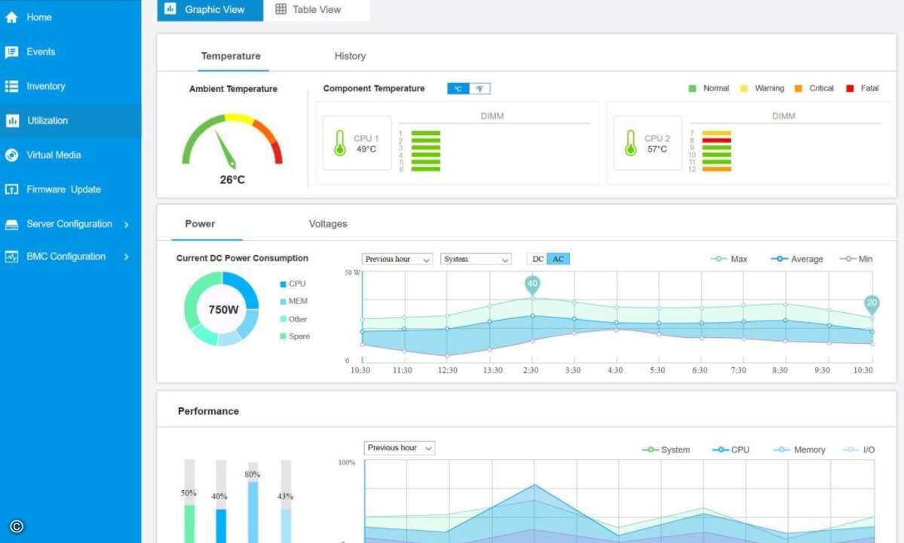Switch temperature unit to Fahrenheit
904x543 pixels.
(x=480, y=88)
